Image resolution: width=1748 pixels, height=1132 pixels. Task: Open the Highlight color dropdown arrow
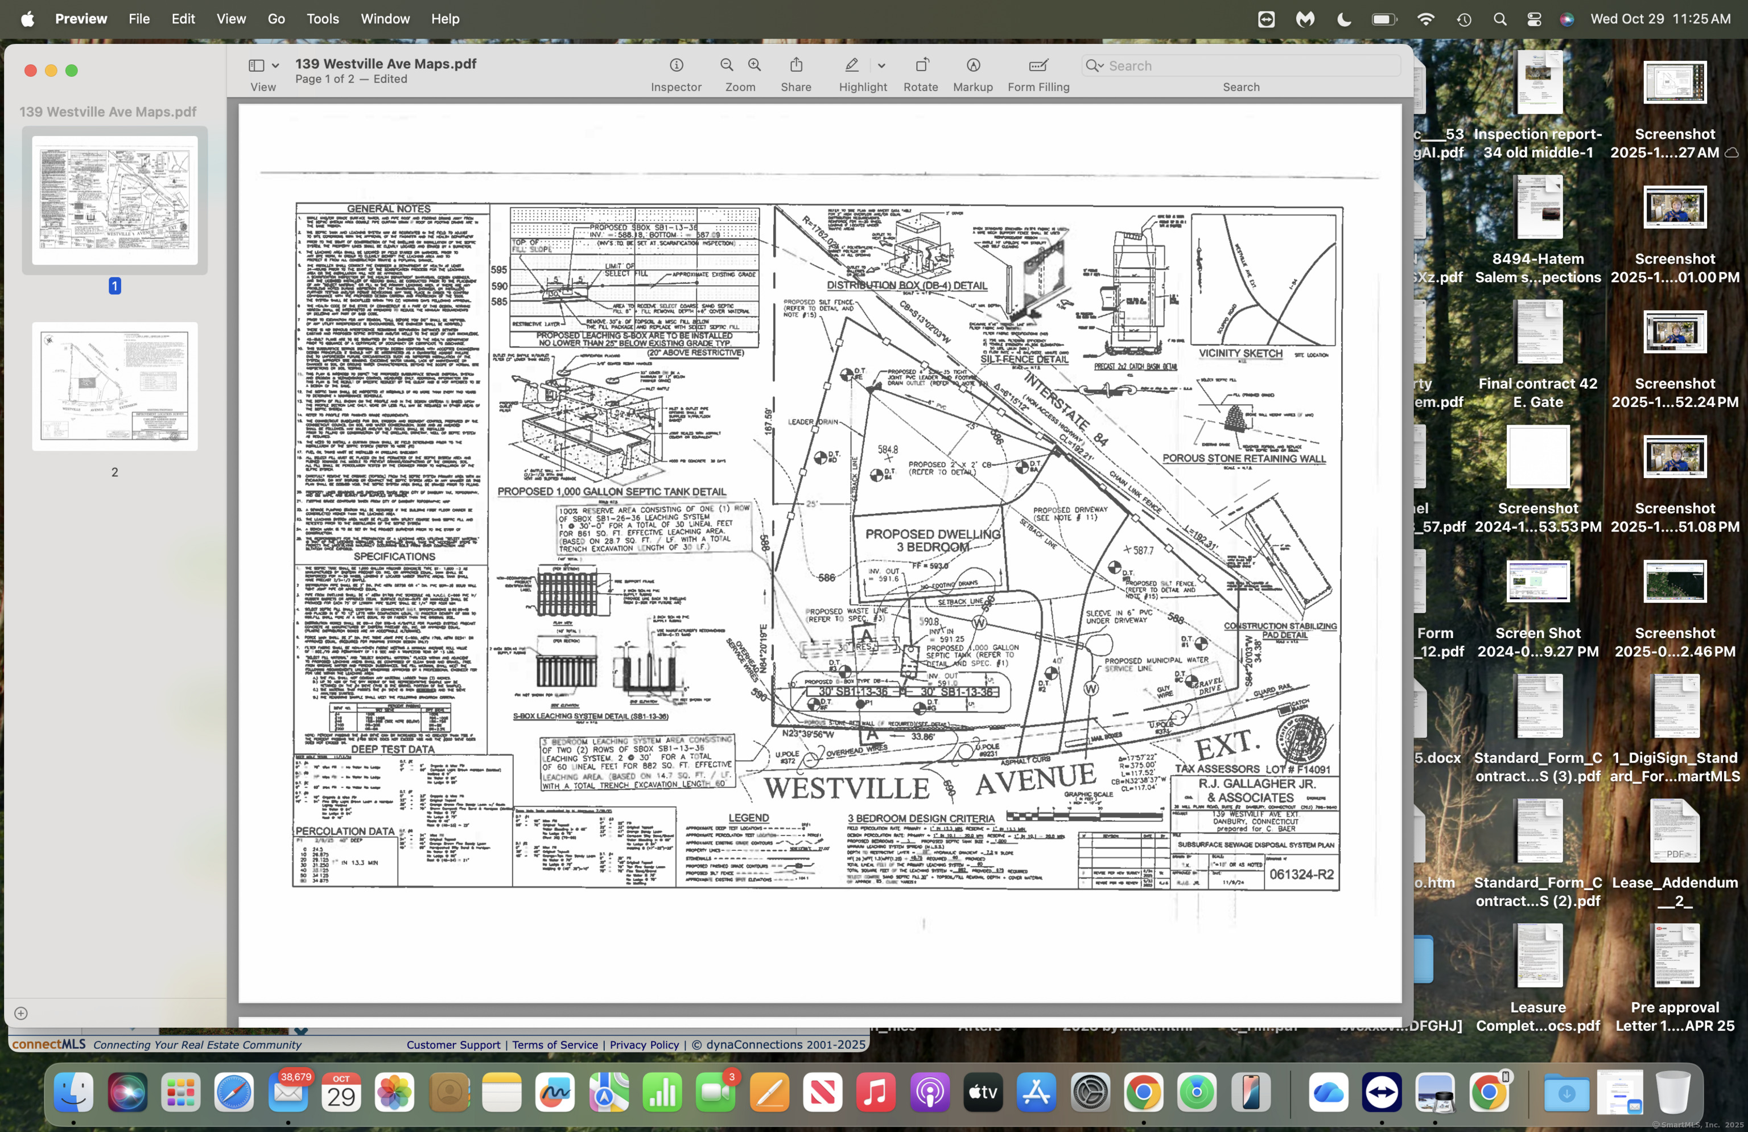881,65
